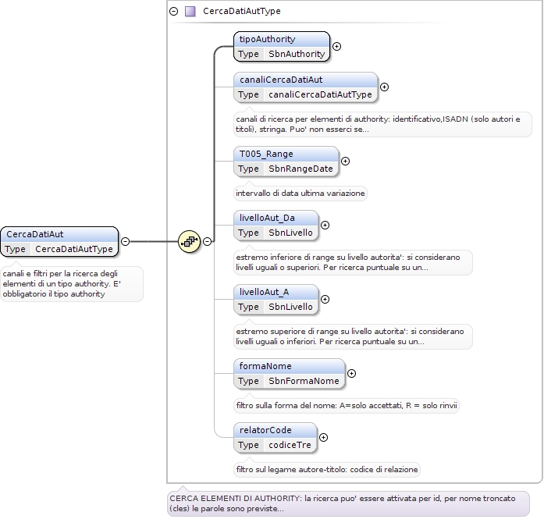The image size is (544, 519).
Task: Click the sequence compositor icon
Action: coord(189,241)
